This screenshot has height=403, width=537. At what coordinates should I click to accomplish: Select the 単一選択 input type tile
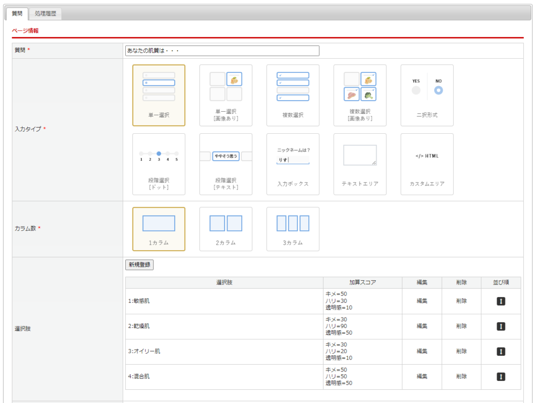(158, 96)
